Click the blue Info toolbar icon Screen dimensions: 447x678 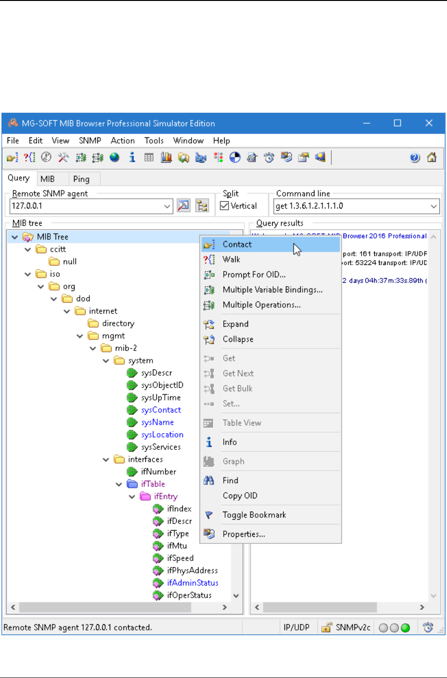point(132,158)
